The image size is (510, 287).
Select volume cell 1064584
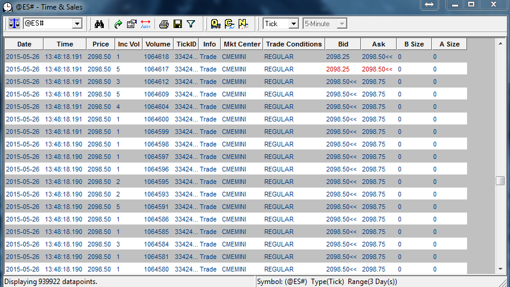(x=156, y=244)
